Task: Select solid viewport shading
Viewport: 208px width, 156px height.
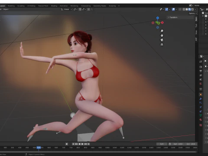Action: (x=187, y=10)
